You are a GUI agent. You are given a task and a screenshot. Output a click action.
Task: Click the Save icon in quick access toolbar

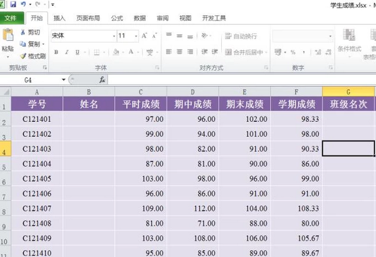tap(13, 4)
